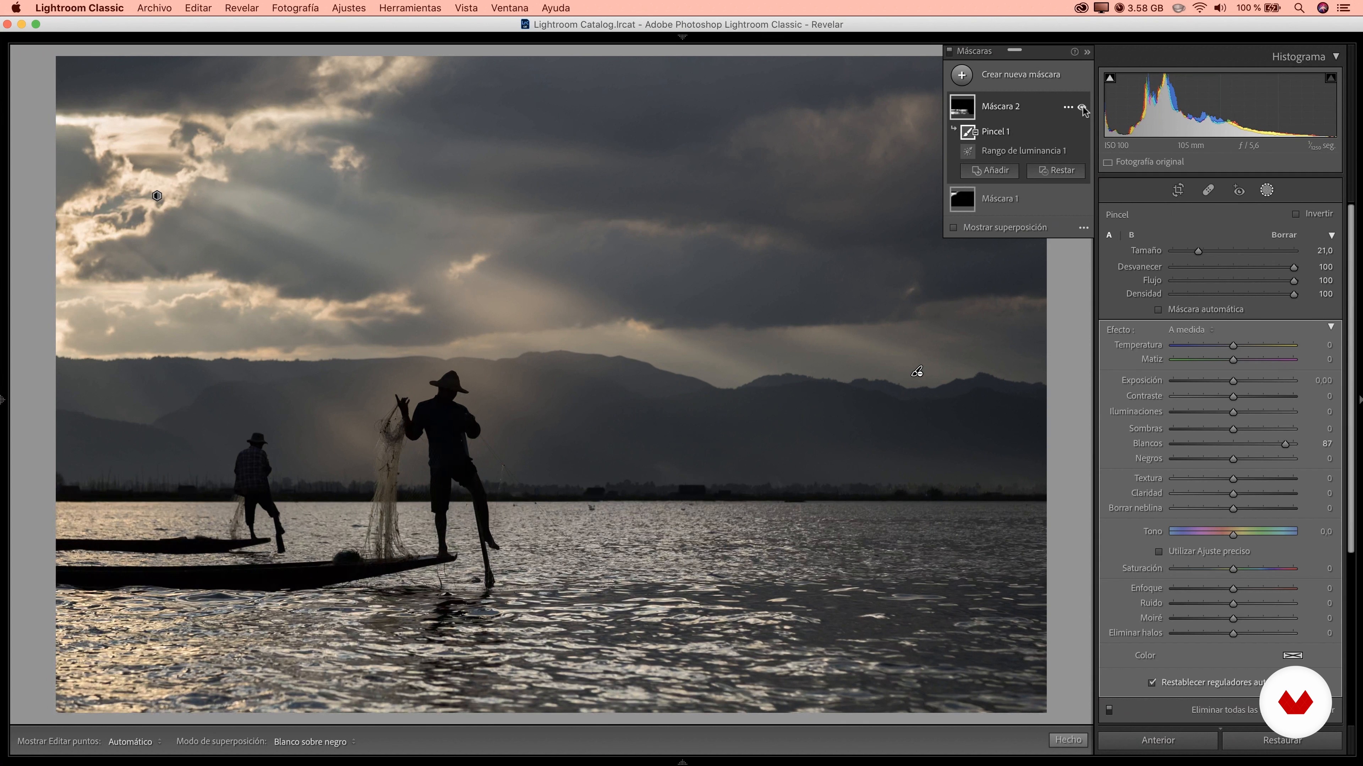Image resolution: width=1363 pixels, height=766 pixels.
Task: Click the Restaurar button
Action: click(x=1282, y=740)
